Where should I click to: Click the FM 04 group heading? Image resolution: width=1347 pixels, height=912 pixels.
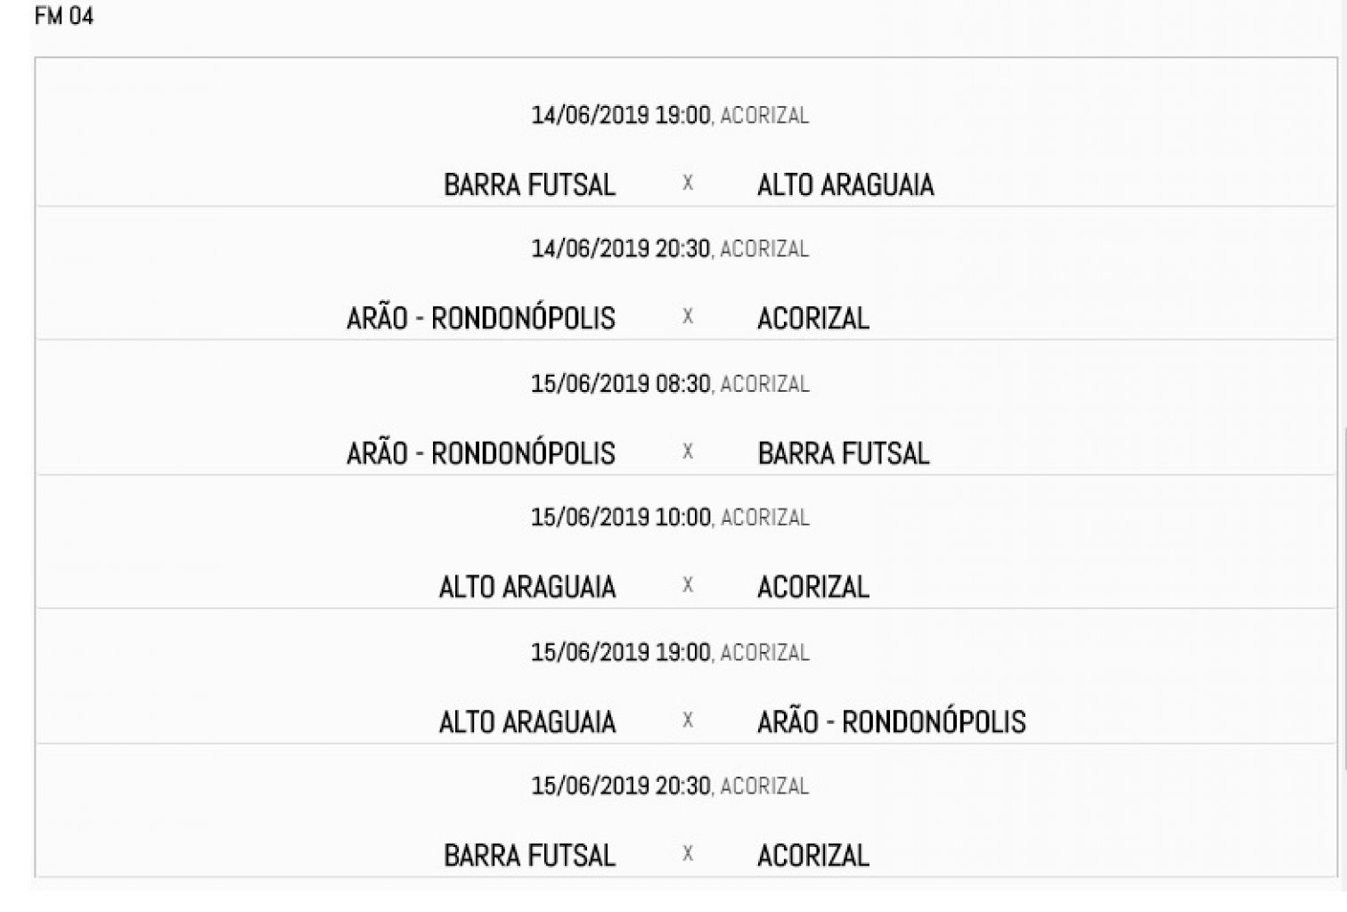pyautogui.click(x=64, y=16)
